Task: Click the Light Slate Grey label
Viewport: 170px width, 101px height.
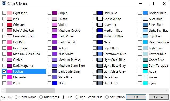Action: click(x=115, y=71)
